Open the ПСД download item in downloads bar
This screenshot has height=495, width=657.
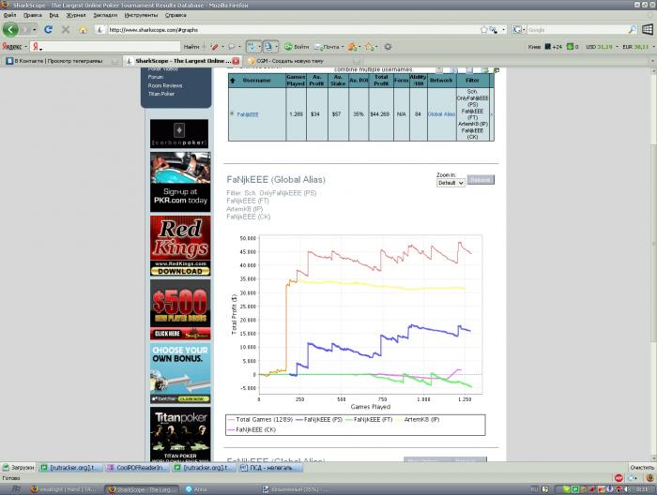click(x=270, y=468)
